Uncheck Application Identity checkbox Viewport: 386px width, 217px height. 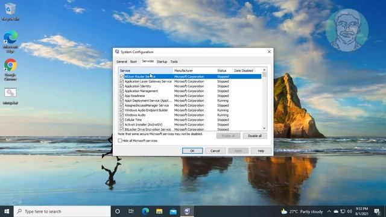coord(121,86)
